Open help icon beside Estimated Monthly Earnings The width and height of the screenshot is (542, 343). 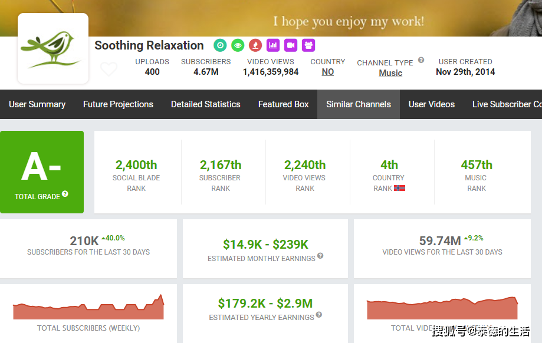pos(320,256)
